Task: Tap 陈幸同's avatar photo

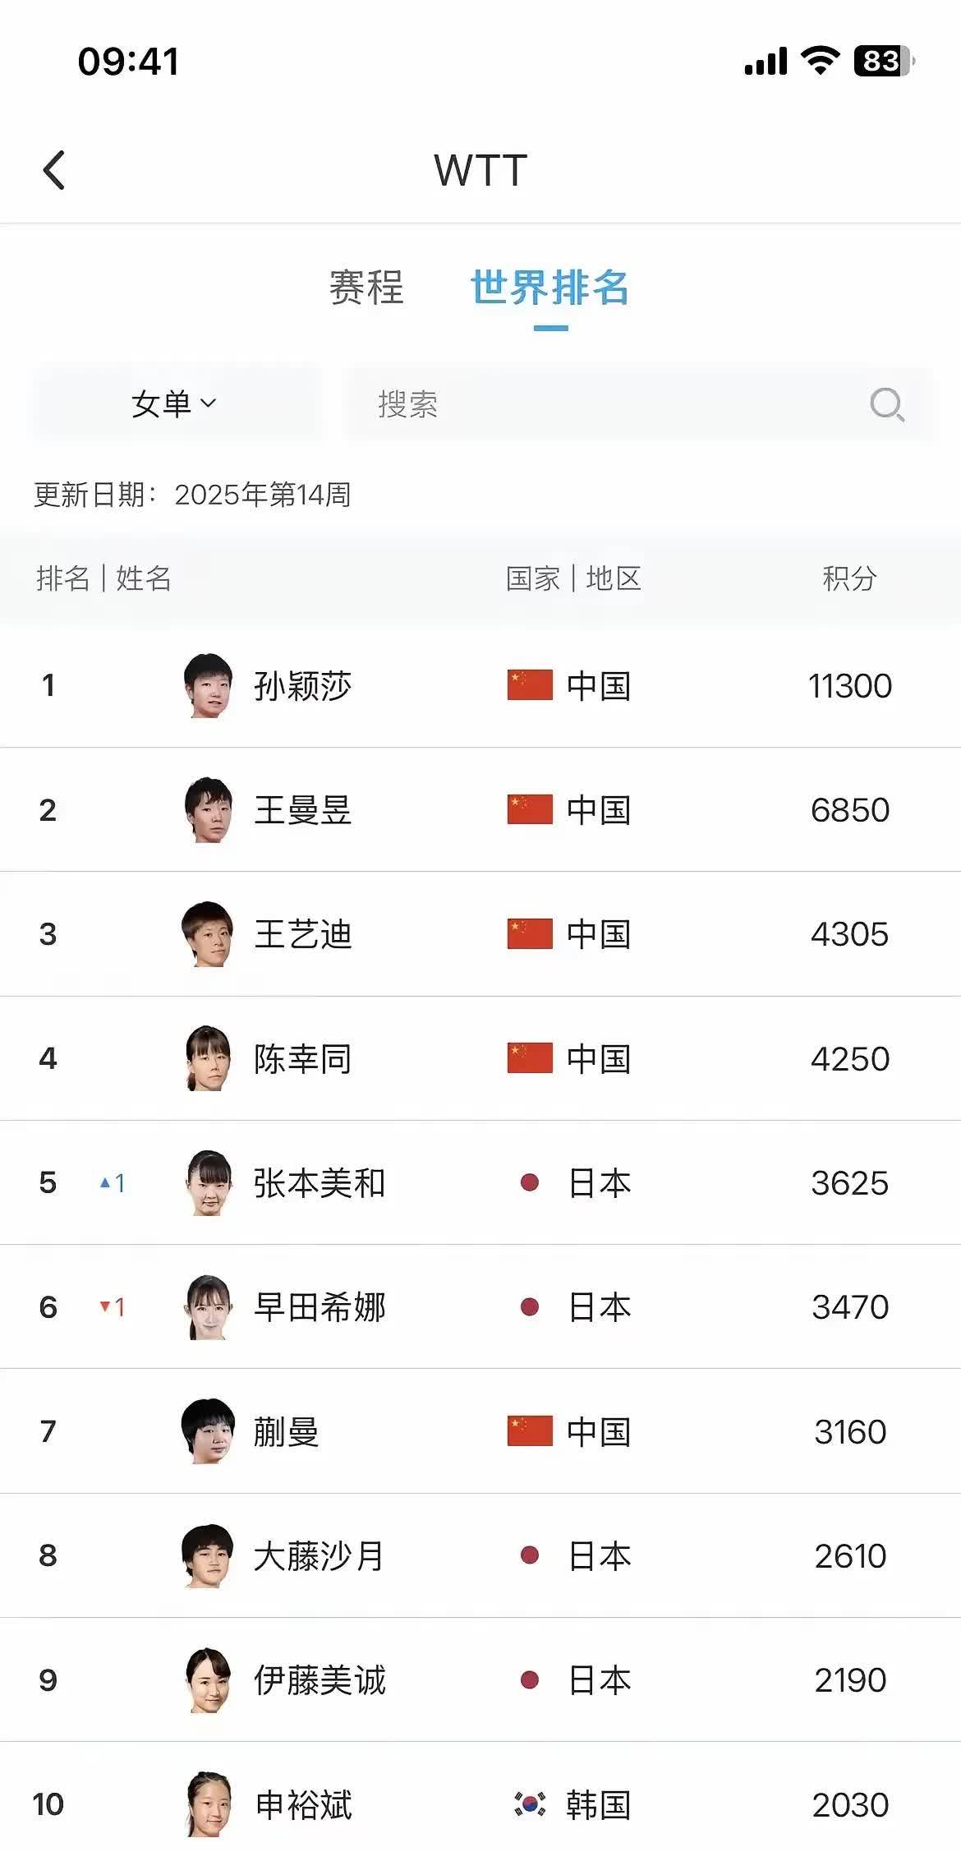Action: click(x=208, y=1058)
